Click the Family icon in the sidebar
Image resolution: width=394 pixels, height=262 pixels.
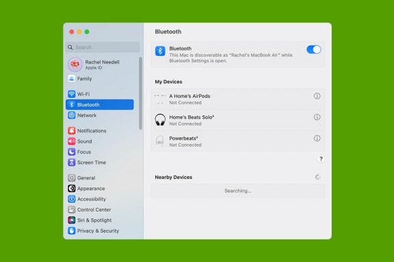point(72,78)
